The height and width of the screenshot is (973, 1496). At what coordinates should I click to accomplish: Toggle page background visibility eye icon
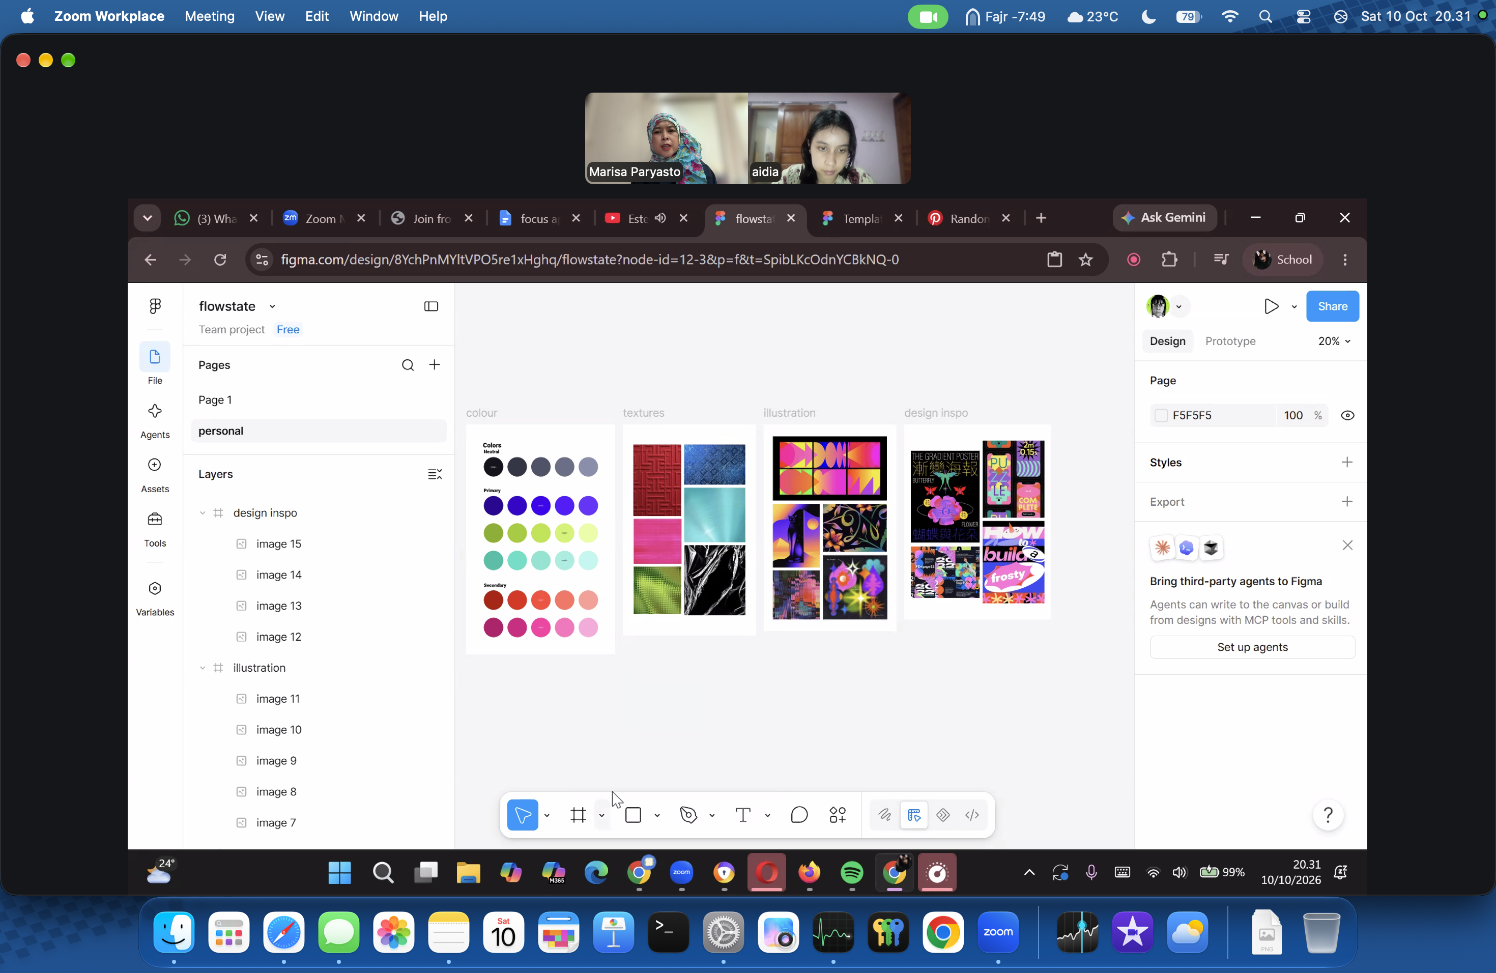pos(1347,415)
